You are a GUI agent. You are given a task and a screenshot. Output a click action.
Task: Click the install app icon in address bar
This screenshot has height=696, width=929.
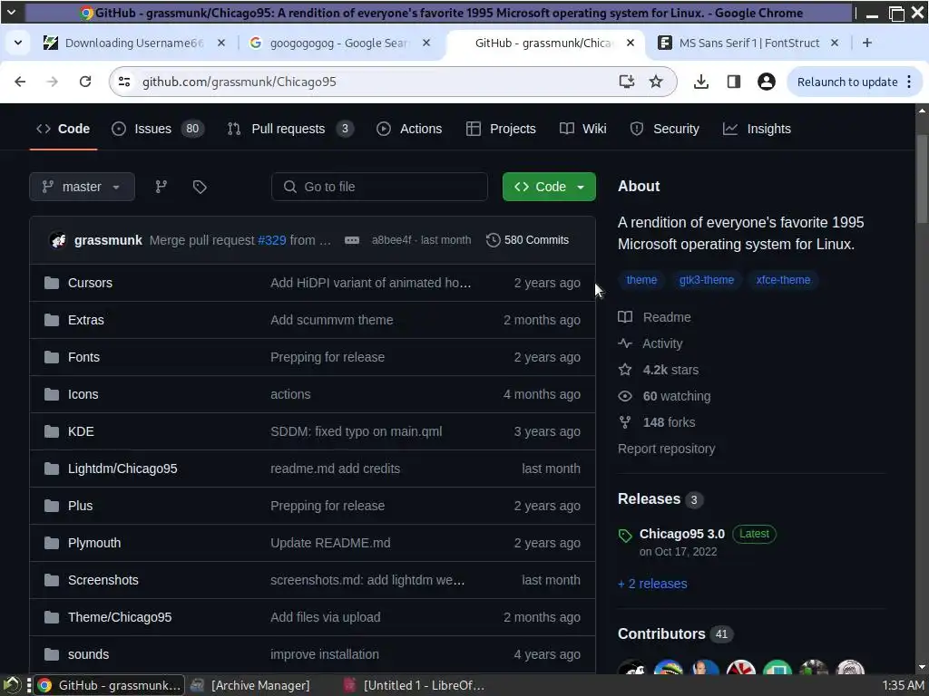click(x=626, y=82)
